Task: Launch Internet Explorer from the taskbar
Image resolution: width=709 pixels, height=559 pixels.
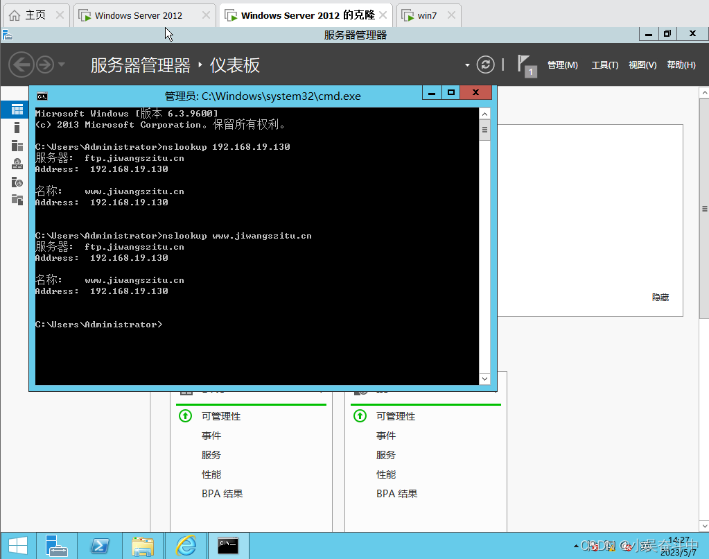Action: [186, 546]
